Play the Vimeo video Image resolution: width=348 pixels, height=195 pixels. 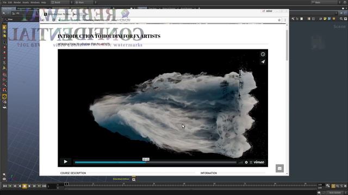66,161
